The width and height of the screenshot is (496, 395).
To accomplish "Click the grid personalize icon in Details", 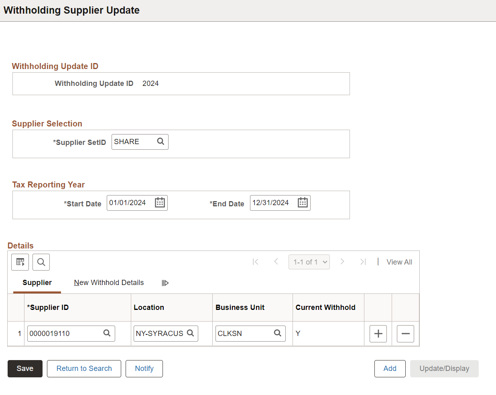I will (x=20, y=262).
